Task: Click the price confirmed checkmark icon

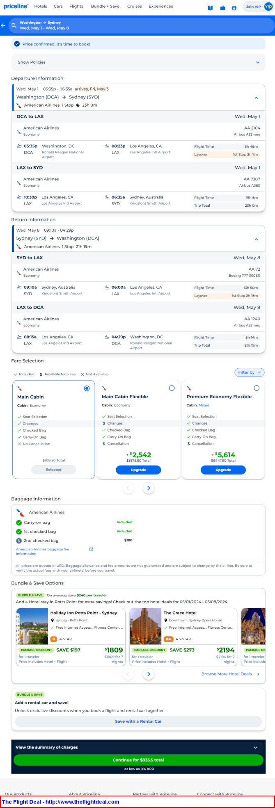Action: coord(17,44)
